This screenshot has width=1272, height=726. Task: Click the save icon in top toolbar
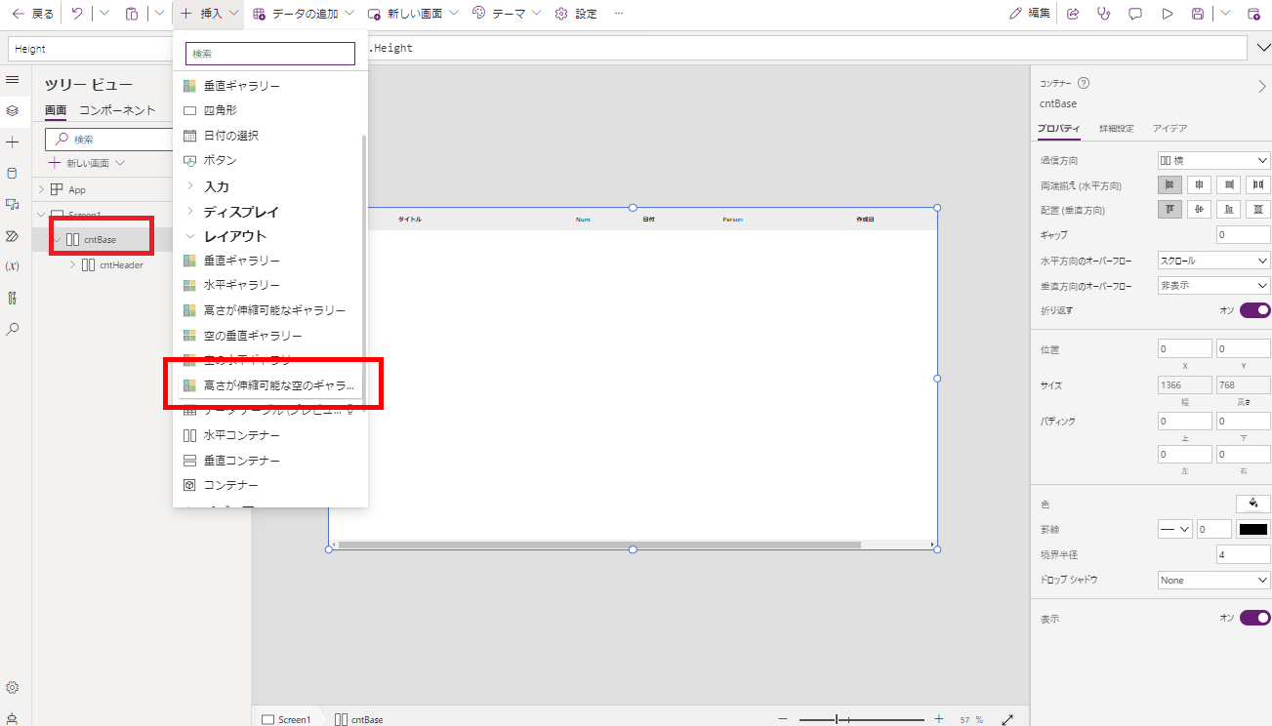coord(1198,14)
